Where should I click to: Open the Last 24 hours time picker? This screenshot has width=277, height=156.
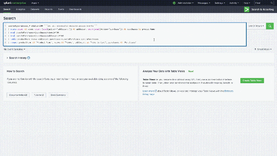point(256,26)
